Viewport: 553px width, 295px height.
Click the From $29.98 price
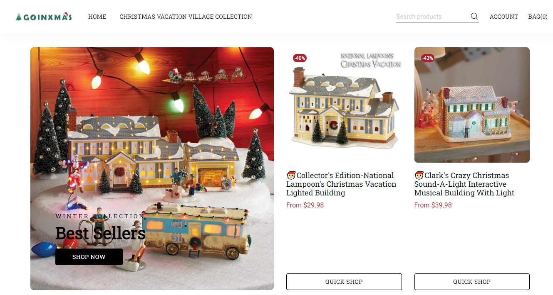coord(305,205)
